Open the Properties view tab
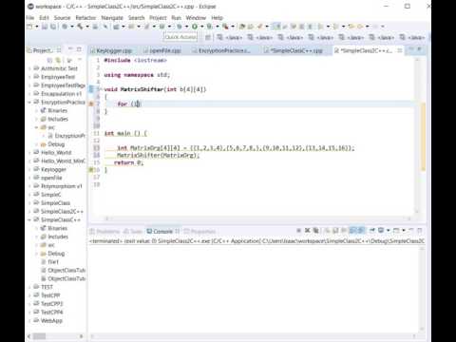Image resolution: width=456 pixels, height=342 pixels. point(199,231)
